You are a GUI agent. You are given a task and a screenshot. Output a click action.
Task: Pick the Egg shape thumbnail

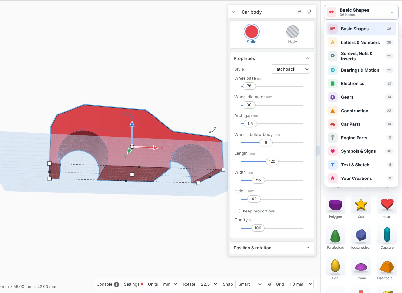pyautogui.click(x=335, y=266)
